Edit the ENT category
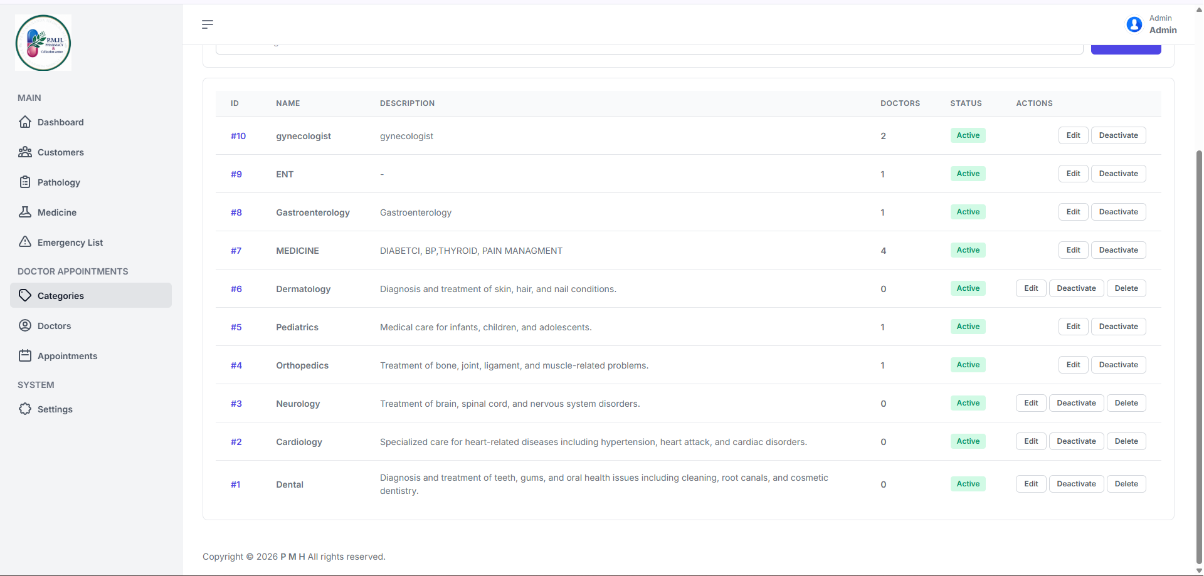Viewport: 1204px width, 576px height. pyautogui.click(x=1073, y=174)
